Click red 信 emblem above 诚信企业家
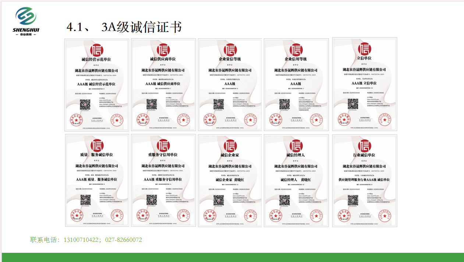The height and width of the screenshot is (262, 464). click(x=230, y=146)
